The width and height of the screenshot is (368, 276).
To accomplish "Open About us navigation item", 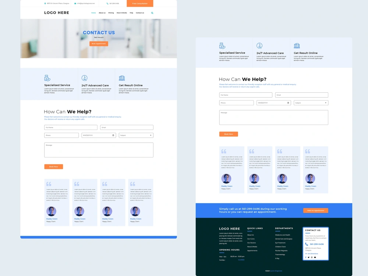I will (x=102, y=13).
